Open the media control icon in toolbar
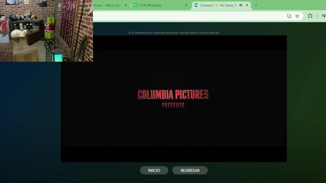The height and width of the screenshot is (183, 326). click(x=323, y=16)
